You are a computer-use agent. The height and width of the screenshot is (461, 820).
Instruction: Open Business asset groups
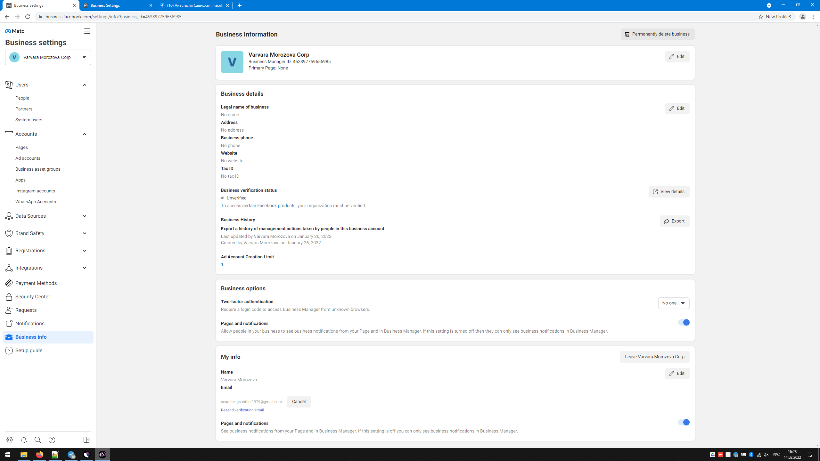pos(38,169)
